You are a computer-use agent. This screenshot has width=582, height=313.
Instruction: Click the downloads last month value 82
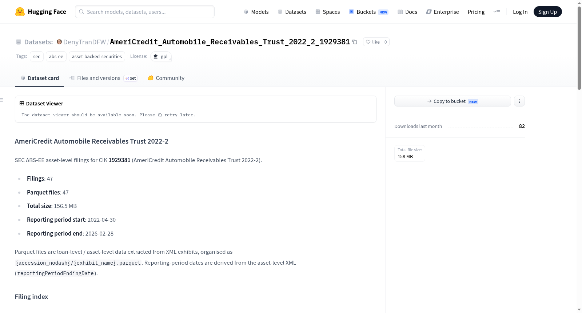[522, 126]
